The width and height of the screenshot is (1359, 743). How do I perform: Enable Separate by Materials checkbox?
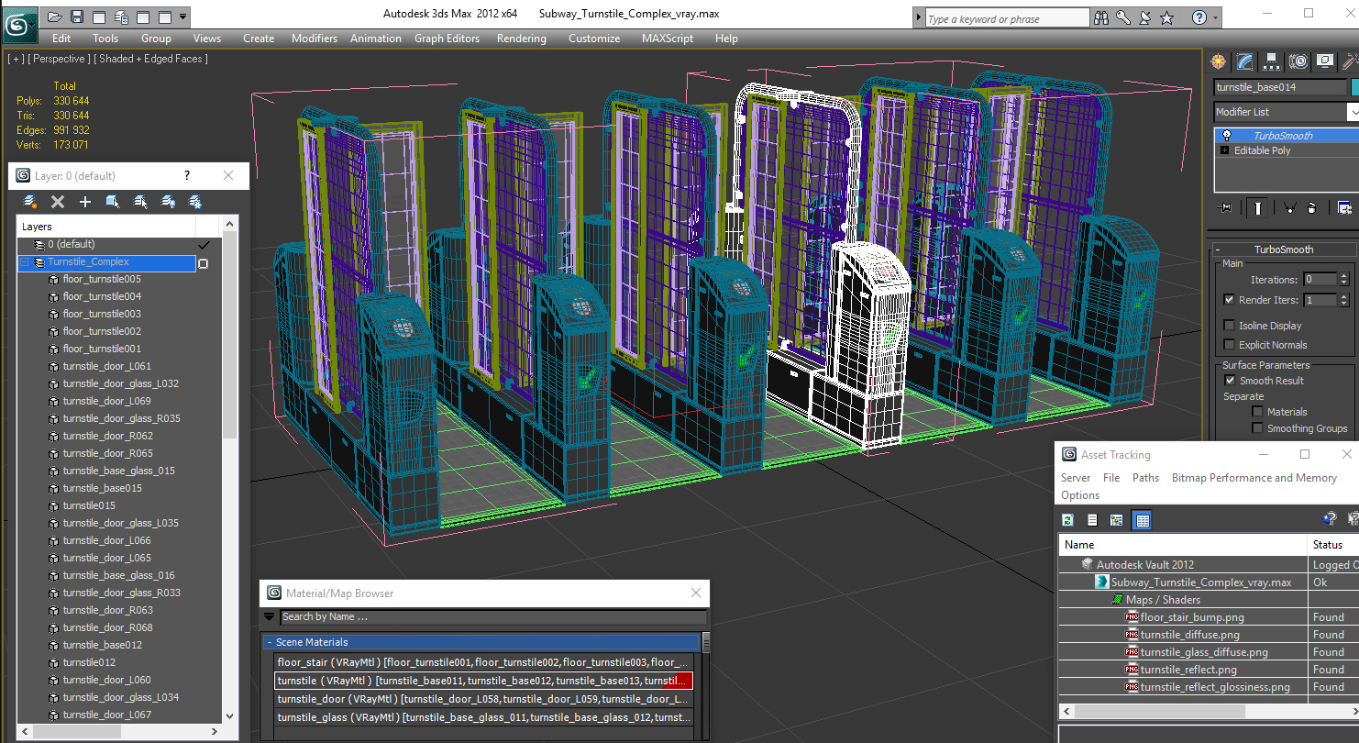pos(1257,412)
